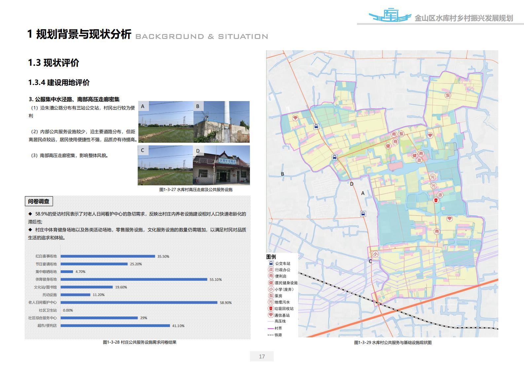Click the 托幼设施 11.20% bar
Viewport: 524px width, 371px height.
click(76, 295)
